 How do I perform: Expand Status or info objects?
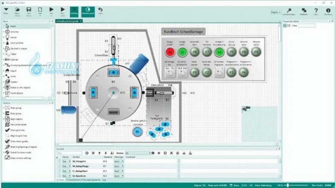pyautogui.click(x=4, y=87)
